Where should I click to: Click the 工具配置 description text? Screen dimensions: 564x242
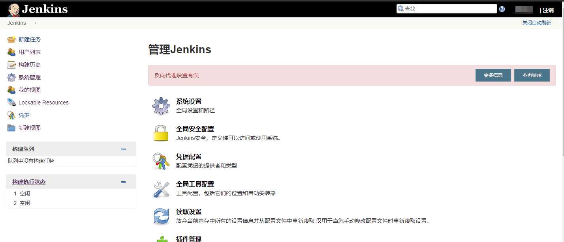click(x=226, y=193)
